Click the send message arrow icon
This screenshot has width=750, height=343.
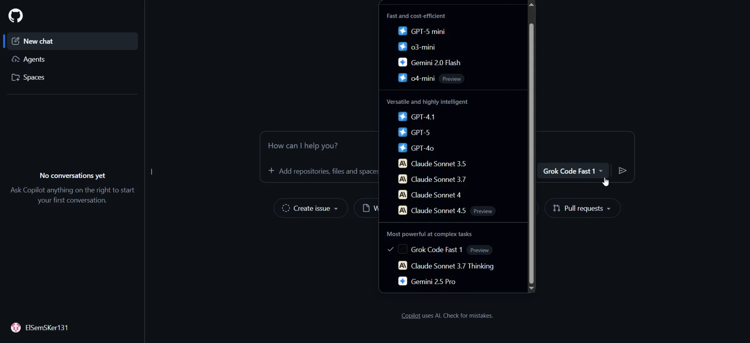click(623, 171)
